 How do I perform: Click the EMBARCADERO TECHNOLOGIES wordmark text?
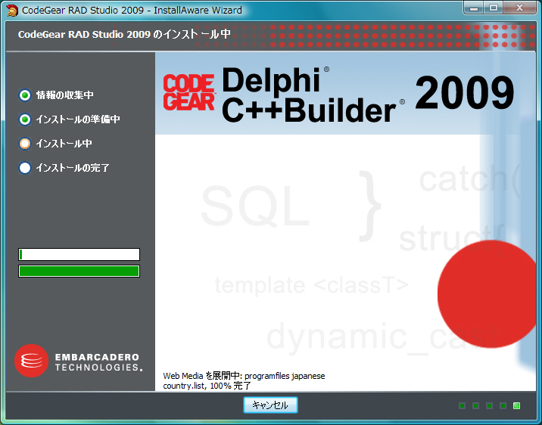pos(98,361)
